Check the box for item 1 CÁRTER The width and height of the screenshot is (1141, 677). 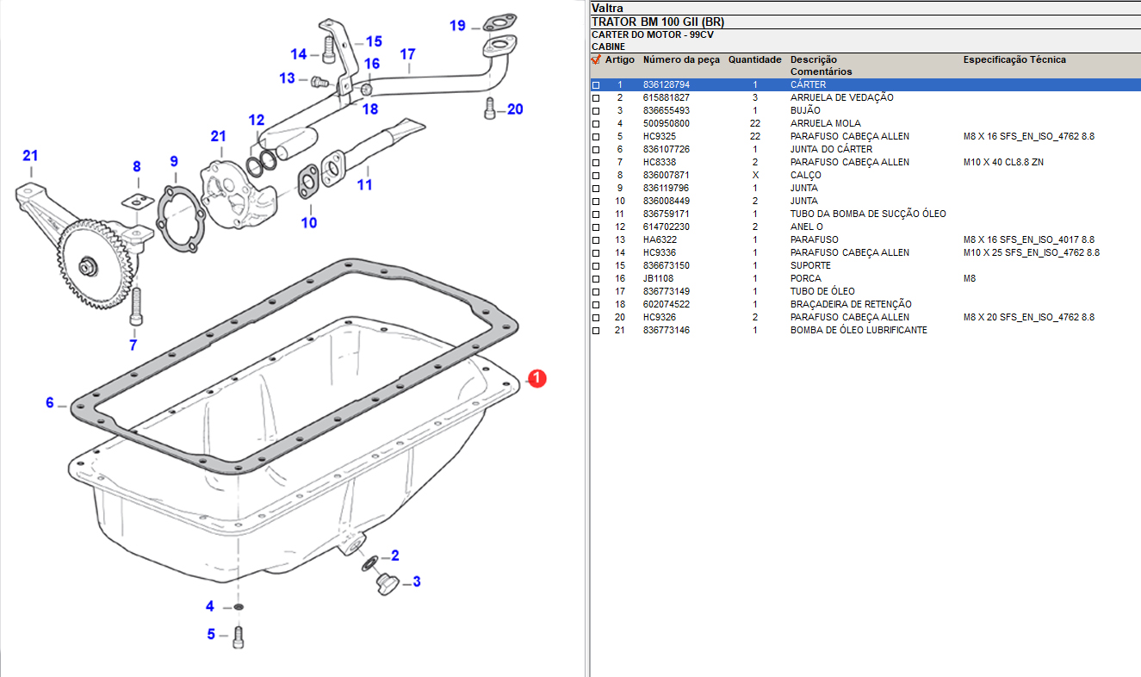596,85
